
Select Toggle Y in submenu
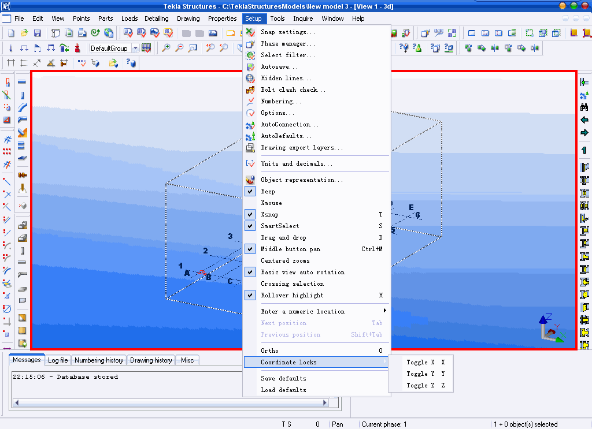point(421,374)
